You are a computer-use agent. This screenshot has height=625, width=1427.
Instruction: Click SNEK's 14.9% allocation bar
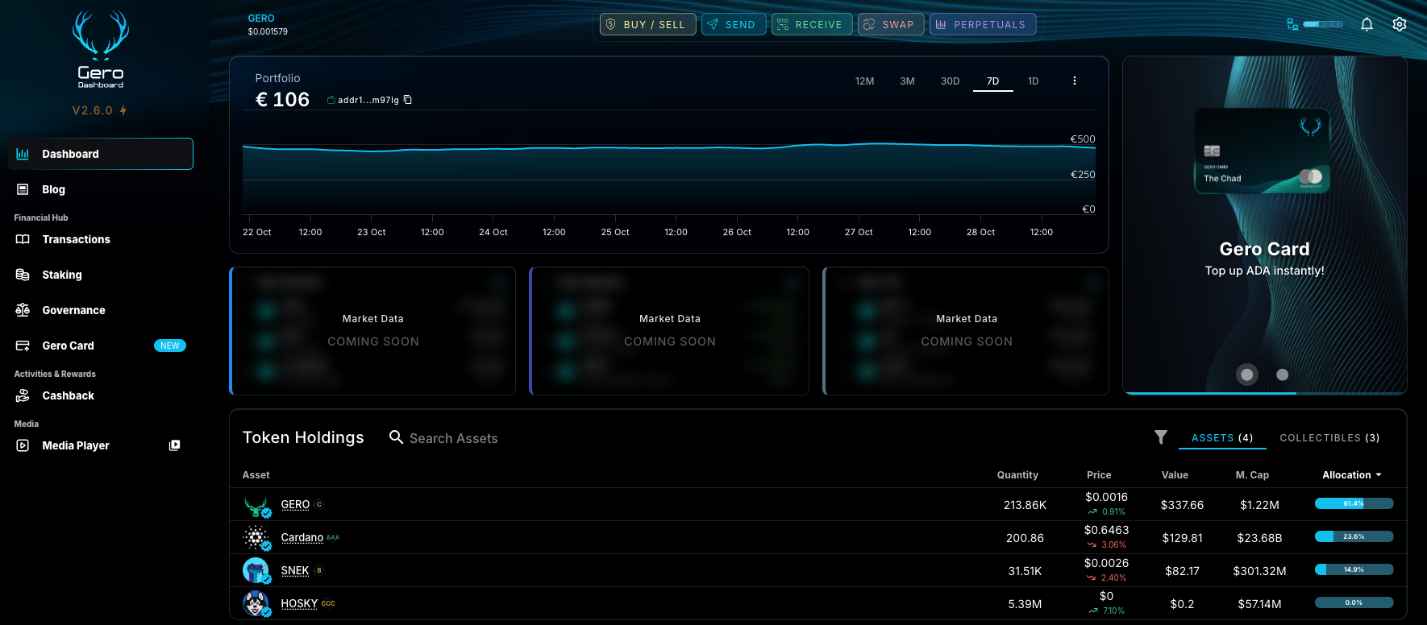(1354, 569)
